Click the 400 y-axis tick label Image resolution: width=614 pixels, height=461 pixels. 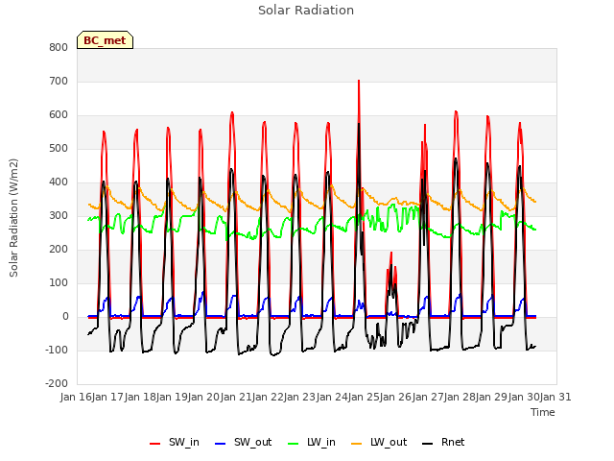tap(59, 182)
